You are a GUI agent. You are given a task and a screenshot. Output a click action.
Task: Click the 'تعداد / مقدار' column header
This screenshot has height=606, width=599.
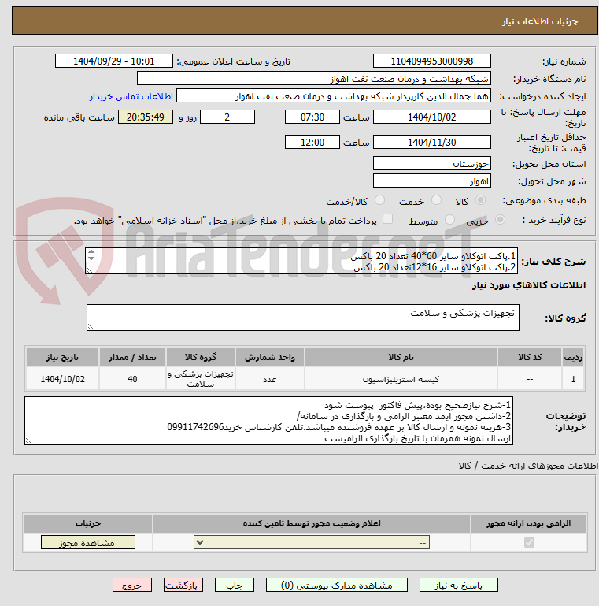pos(132,357)
